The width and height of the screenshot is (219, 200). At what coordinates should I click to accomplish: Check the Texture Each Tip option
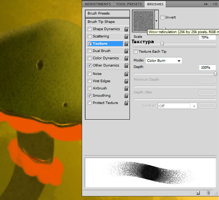[135, 52]
